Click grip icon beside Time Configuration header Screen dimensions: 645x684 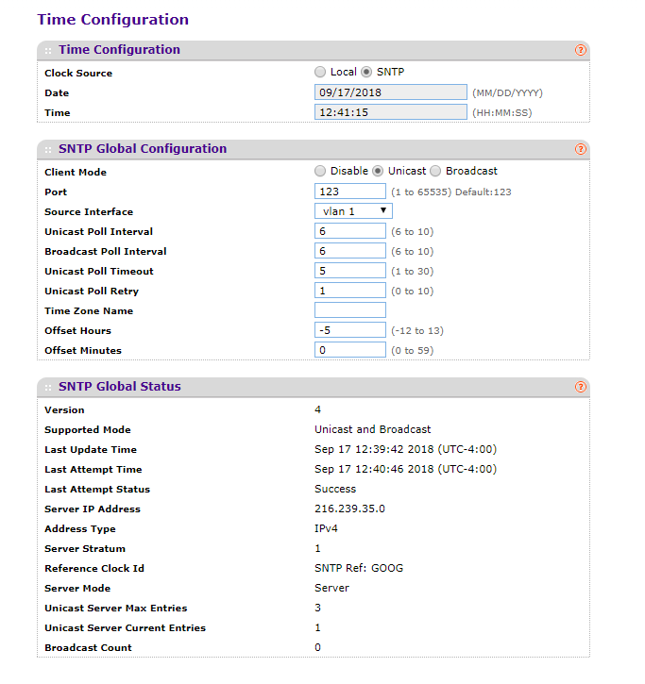pyautogui.click(x=48, y=50)
